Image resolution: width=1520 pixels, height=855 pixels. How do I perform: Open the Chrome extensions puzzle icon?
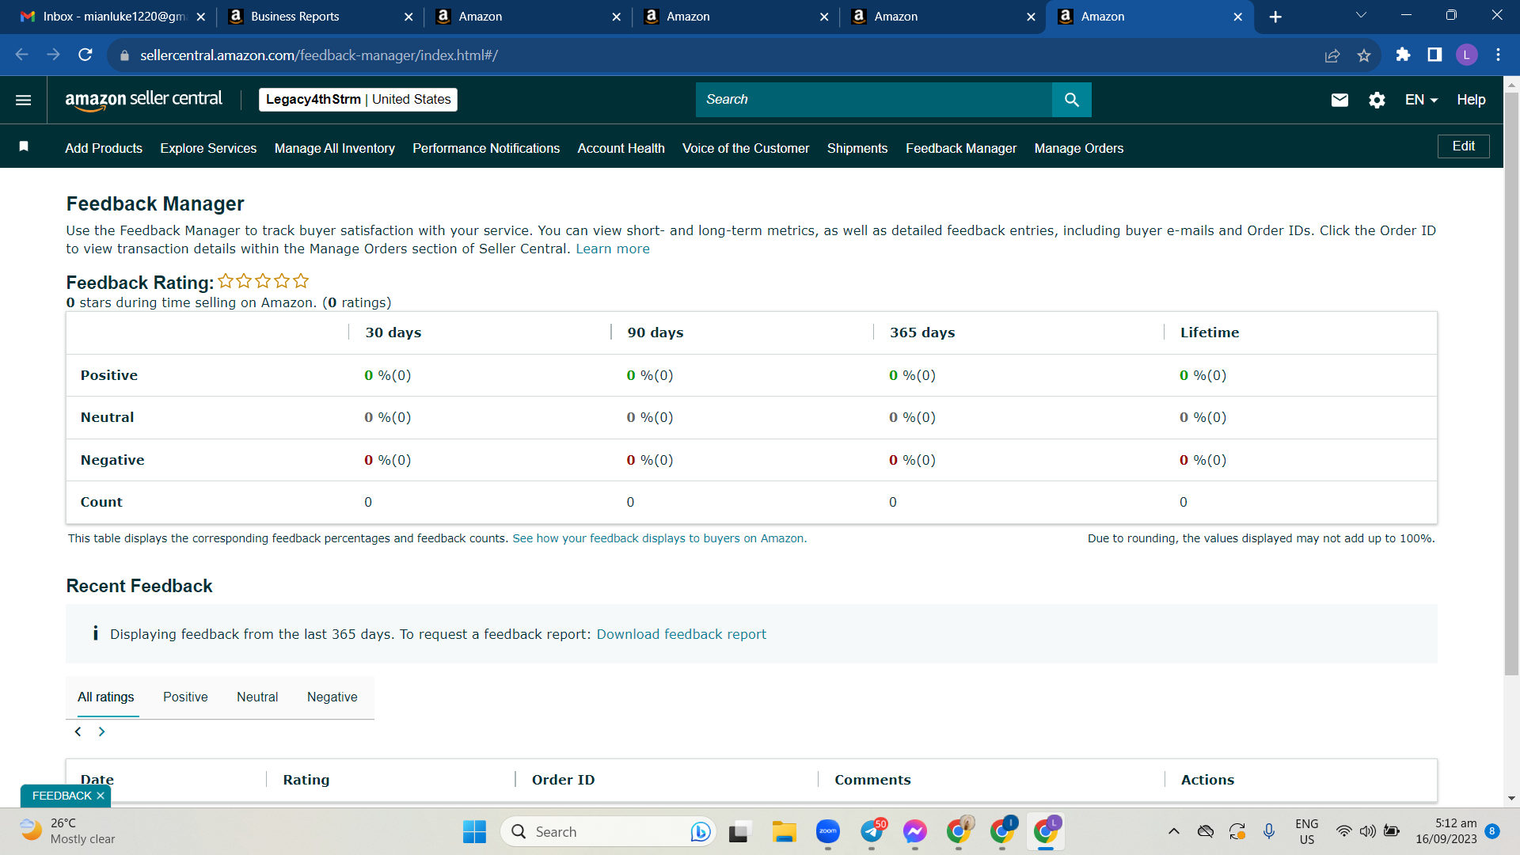click(1403, 55)
